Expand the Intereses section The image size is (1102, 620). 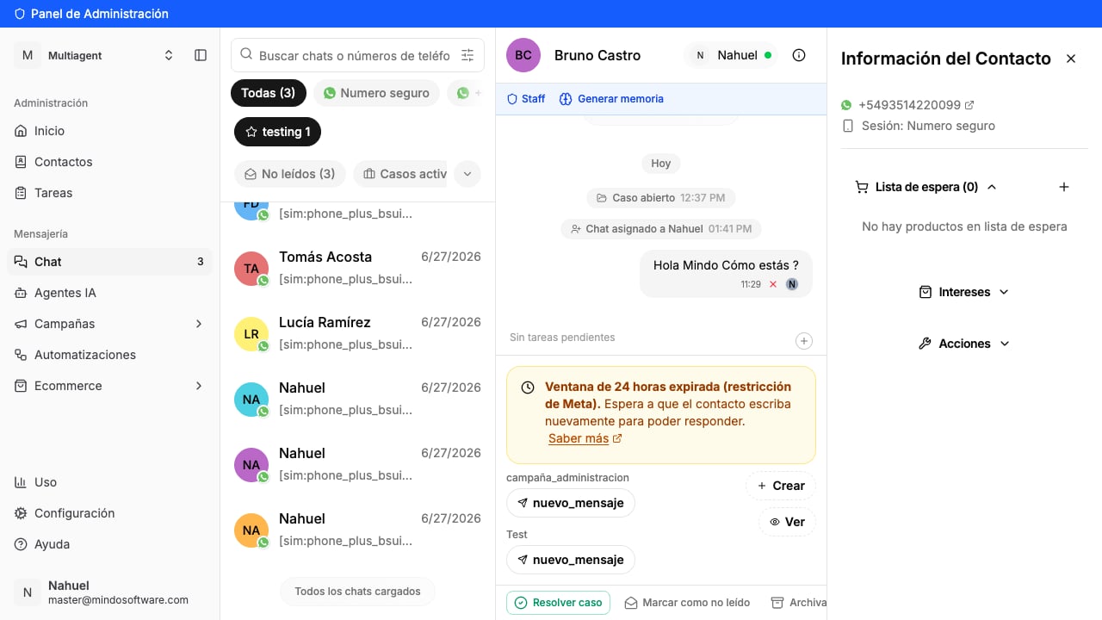coord(964,292)
